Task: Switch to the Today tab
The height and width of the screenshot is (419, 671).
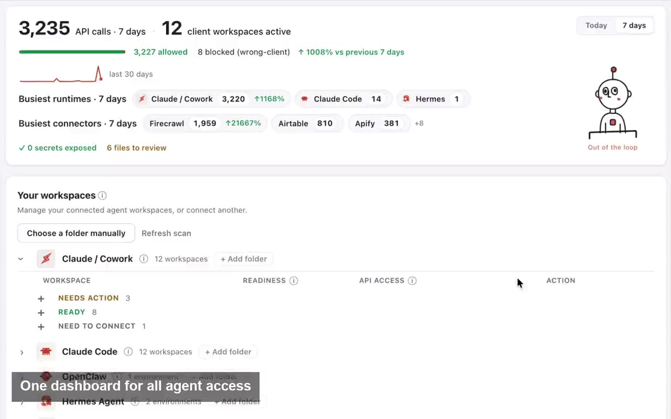Action: pyautogui.click(x=596, y=25)
